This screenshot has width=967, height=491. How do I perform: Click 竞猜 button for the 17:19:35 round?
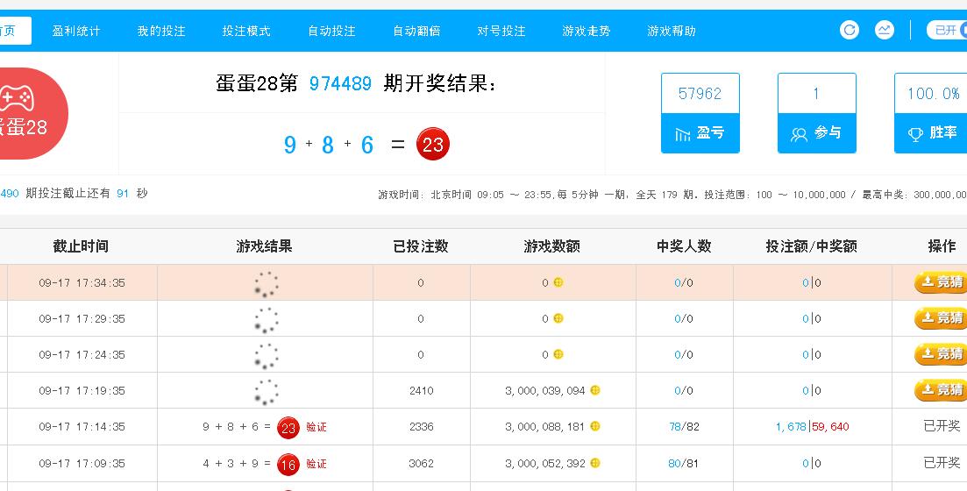[940, 390]
